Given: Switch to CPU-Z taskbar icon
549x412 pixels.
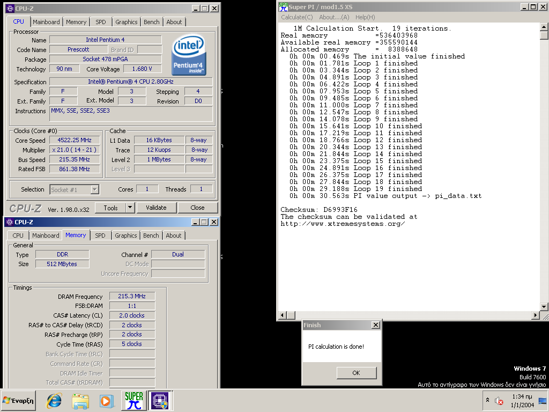Looking at the screenshot, I should [x=160, y=400].
